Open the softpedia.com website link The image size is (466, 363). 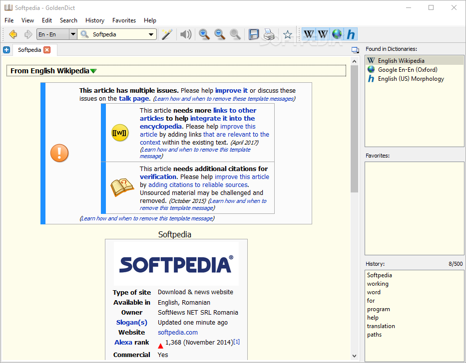[178, 333]
